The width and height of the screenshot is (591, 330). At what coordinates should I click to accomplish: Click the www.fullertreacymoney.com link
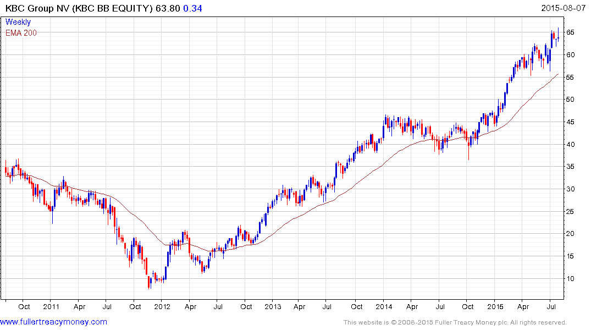(x=53, y=322)
